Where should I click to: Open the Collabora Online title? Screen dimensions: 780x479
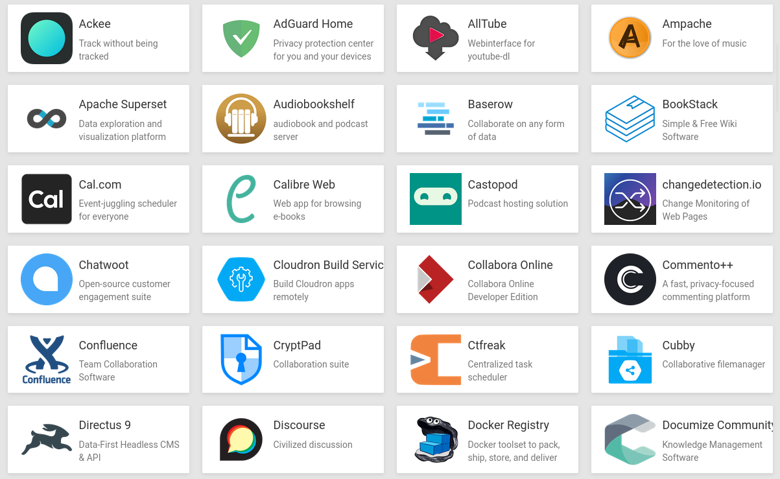510,265
